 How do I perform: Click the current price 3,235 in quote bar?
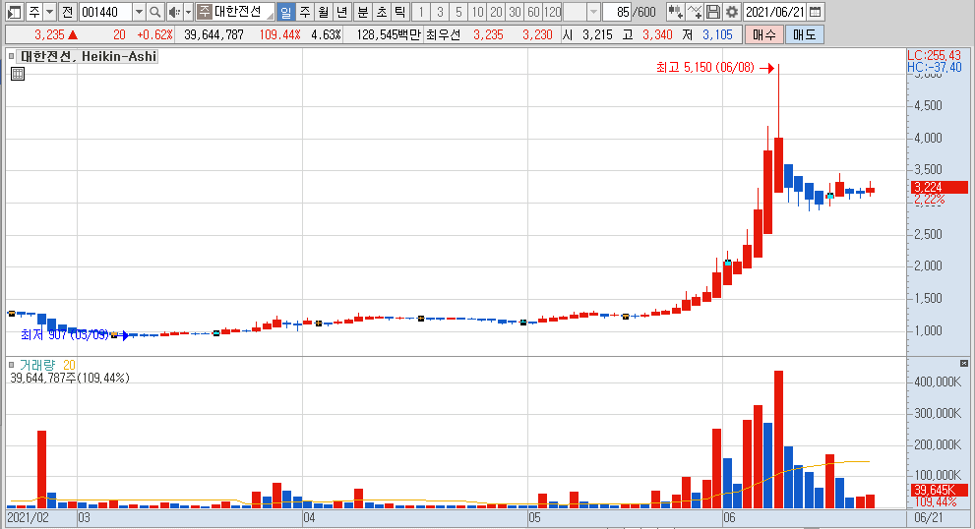(50, 34)
